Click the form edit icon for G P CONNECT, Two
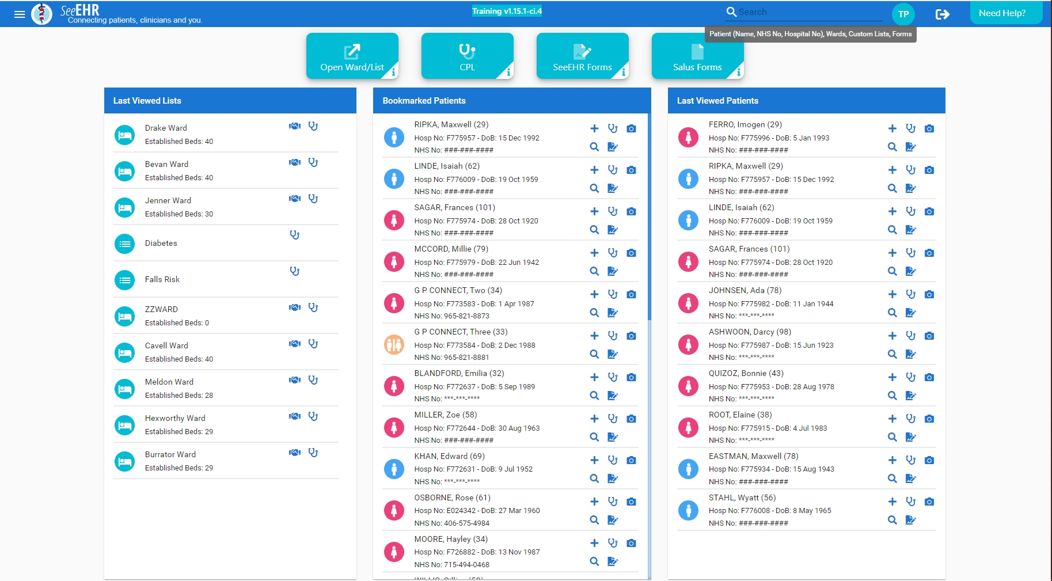 point(613,313)
